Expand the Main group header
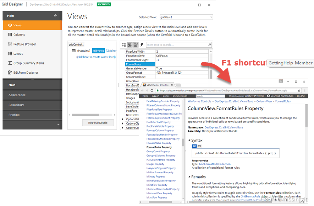Viewport: 314px width, 206px height. click(x=32, y=85)
